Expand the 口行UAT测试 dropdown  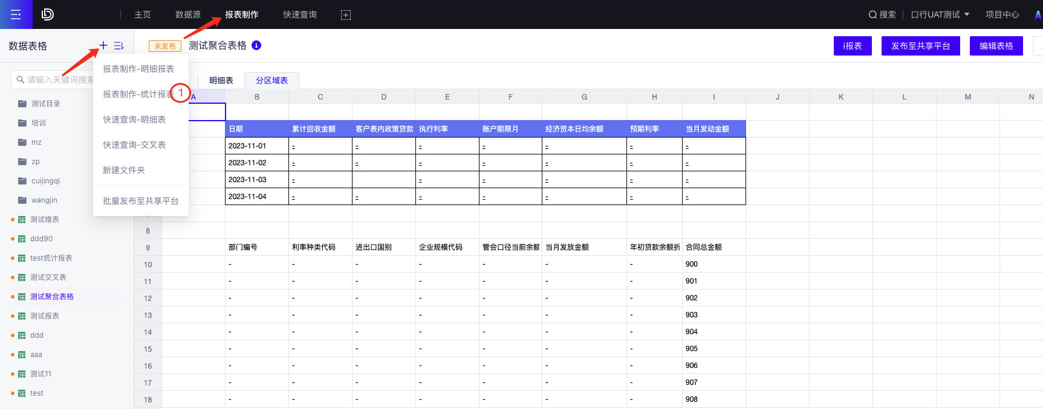(940, 14)
